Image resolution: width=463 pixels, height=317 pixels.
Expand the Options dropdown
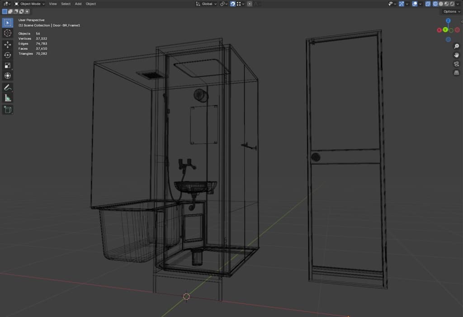pos(451,11)
